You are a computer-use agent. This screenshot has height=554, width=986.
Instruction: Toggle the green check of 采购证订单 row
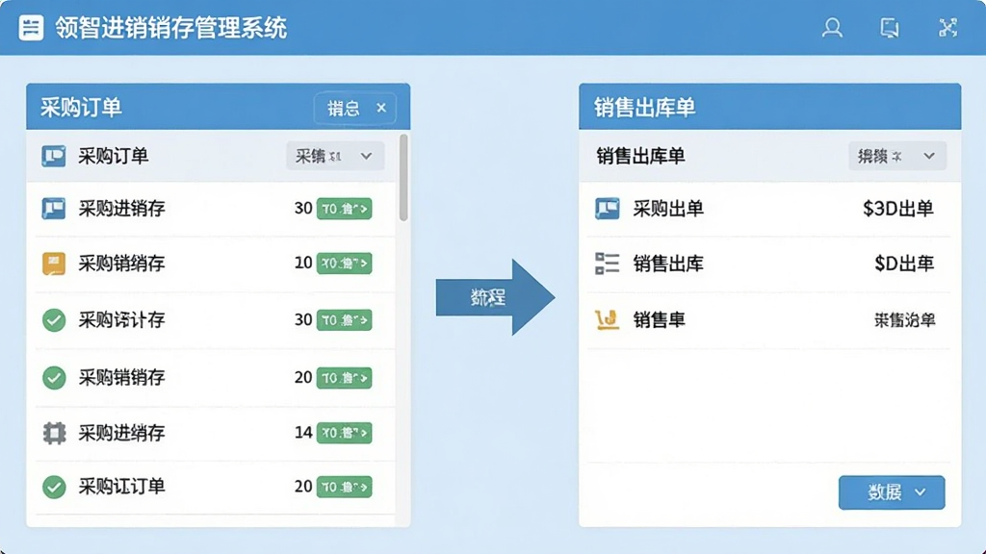coord(54,487)
